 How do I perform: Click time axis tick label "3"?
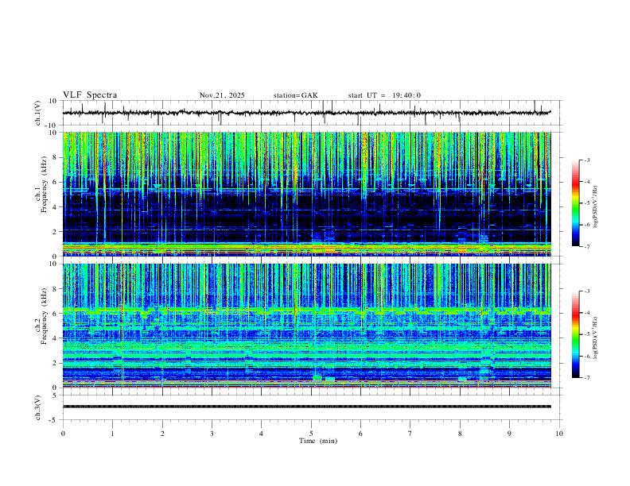point(212,434)
